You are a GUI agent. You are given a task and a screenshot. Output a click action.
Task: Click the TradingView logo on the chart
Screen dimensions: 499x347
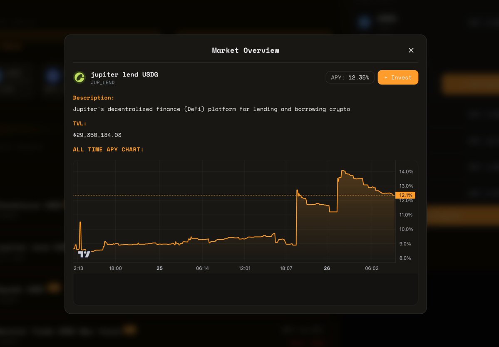pos(84,254)
